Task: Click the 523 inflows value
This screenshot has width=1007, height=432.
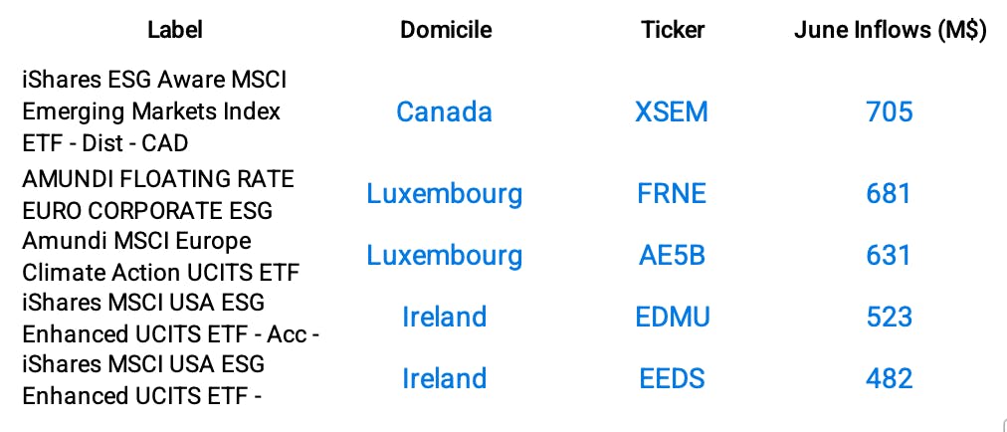Action: [890, 317]
